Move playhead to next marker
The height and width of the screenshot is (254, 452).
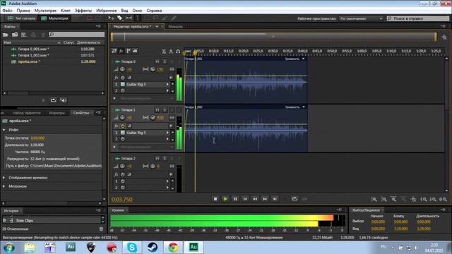point(275,199)
